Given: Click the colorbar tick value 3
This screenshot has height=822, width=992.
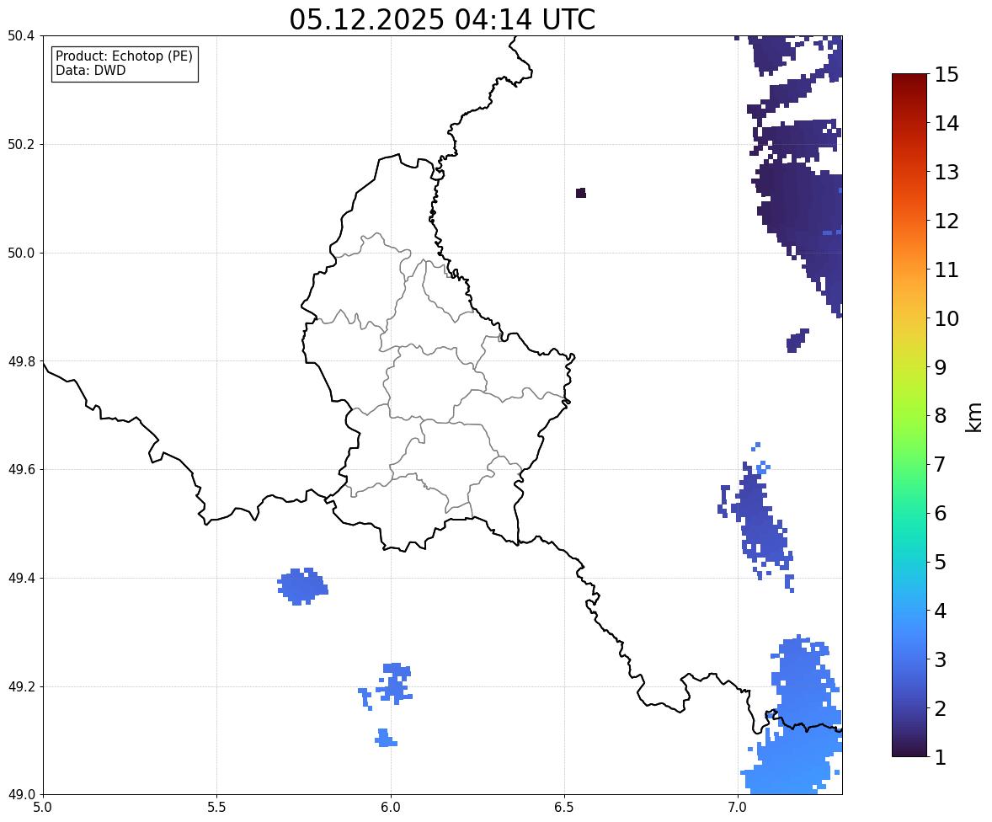Looking at the screenshot, I should [941, 659].
